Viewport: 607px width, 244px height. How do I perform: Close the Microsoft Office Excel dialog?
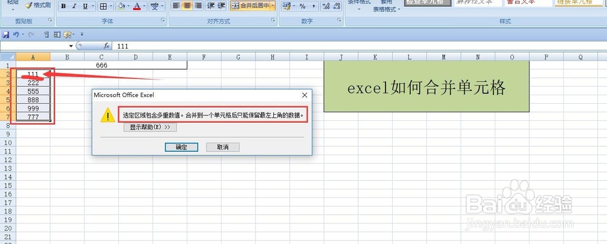tap(305, 95)
